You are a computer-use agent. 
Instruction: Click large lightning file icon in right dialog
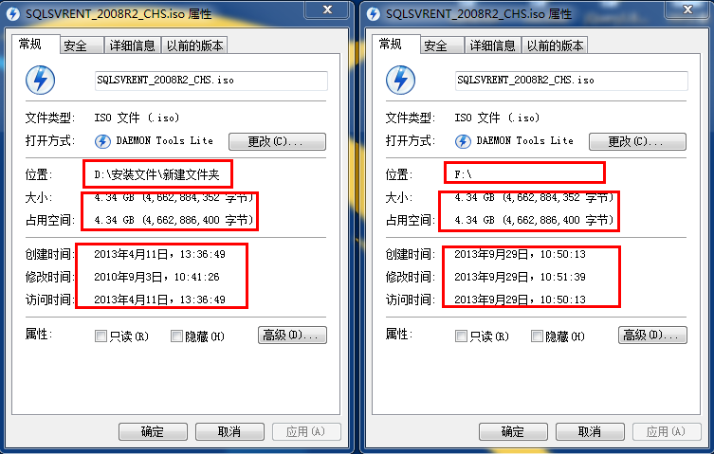tap(400, 81)
